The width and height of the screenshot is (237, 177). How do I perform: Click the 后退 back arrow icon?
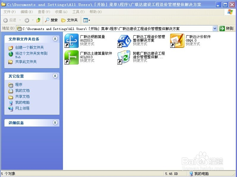tap(6, 20)
